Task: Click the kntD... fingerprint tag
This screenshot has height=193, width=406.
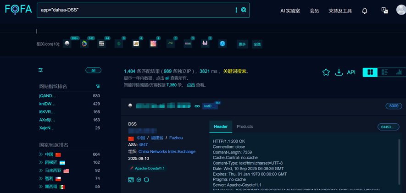Action: [x=210, y=106]
